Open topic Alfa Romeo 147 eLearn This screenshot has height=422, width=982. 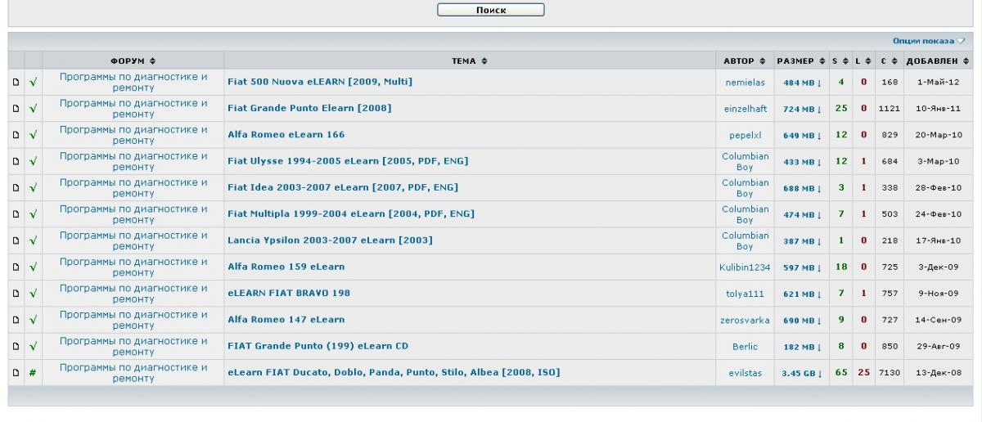click(286, 320)
